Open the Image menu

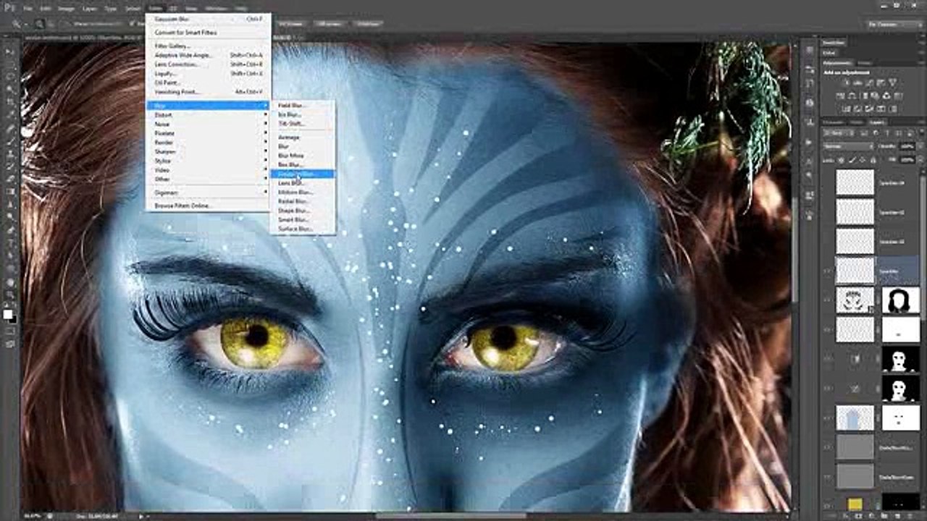tap(66, 8)
